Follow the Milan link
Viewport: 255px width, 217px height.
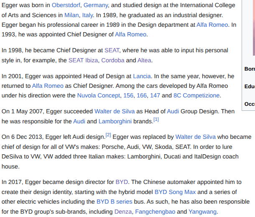click(71, 15)
